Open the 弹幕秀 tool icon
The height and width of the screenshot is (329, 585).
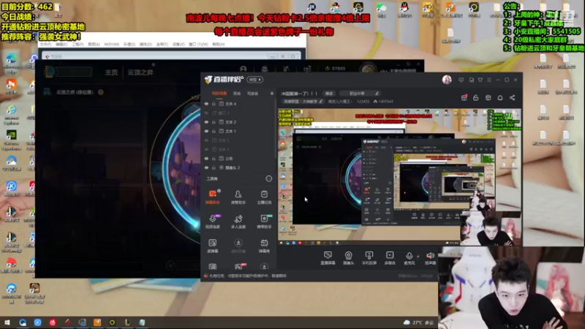point(264,246)
